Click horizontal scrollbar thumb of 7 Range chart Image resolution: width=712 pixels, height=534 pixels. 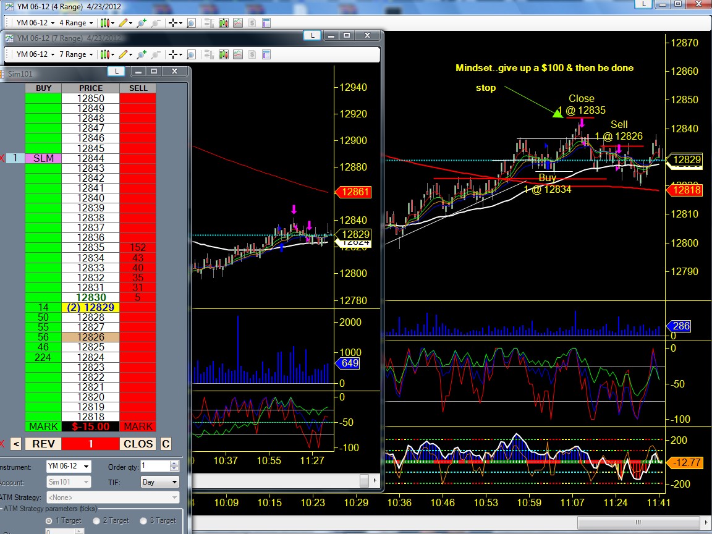click(x=364, y=480)
